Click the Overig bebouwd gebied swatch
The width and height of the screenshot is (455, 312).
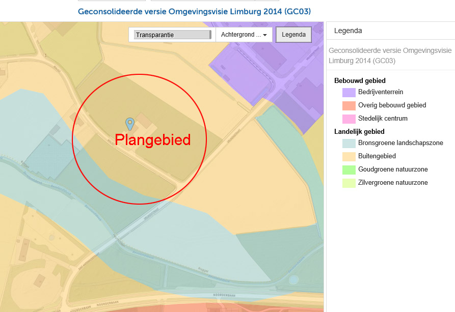pyautogui.click(x=349, y=106)
